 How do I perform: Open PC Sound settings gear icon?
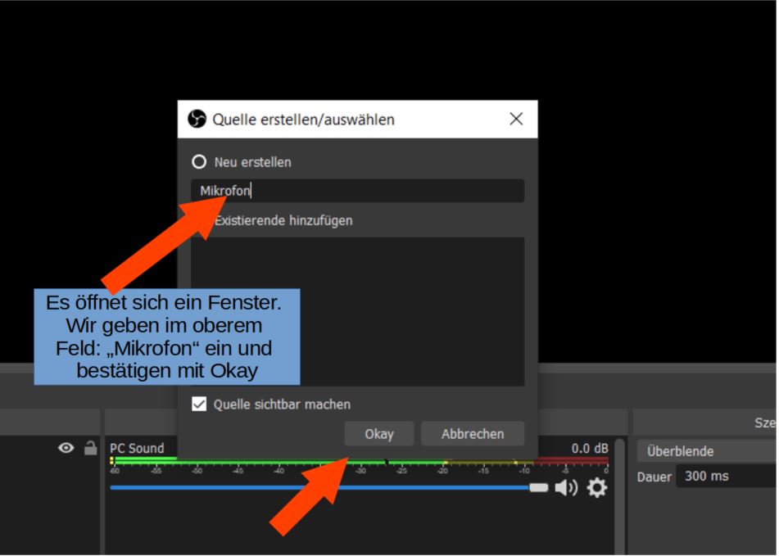(x=597, y=488)
